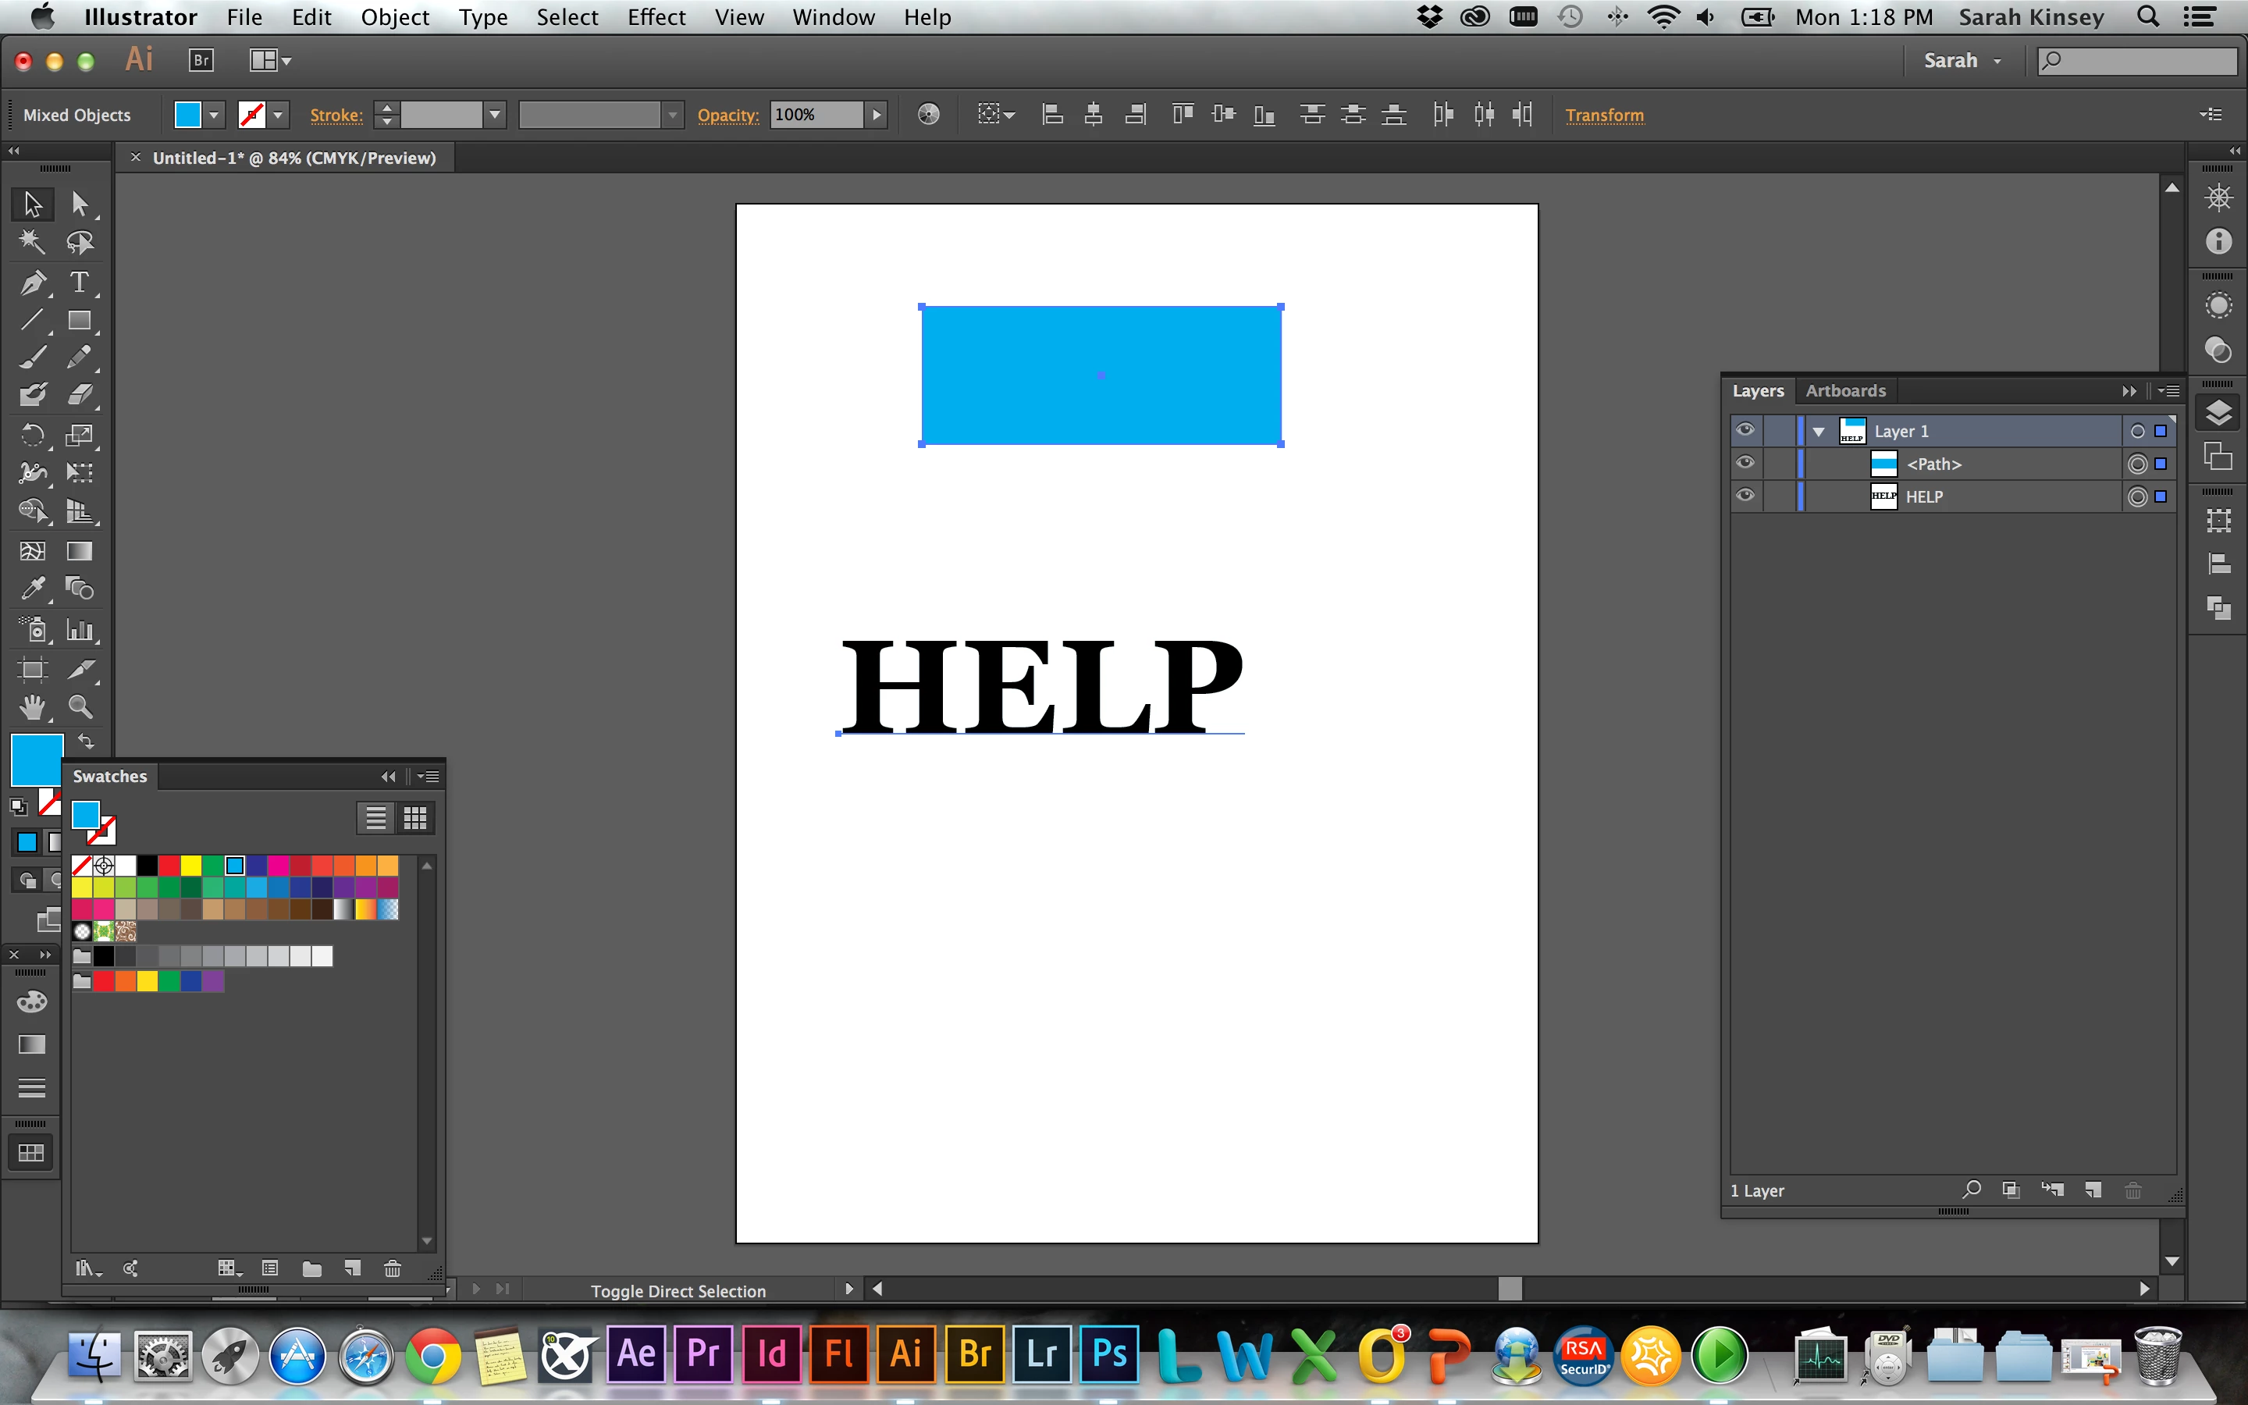Toggle visibility of the <Path> object

coord(1745,463)
